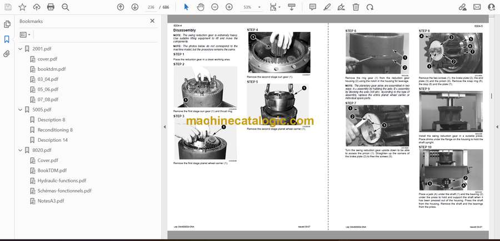Open the booktdm.pdf bookmark
This screenshot has height=241, width=500.
[52, 69]
